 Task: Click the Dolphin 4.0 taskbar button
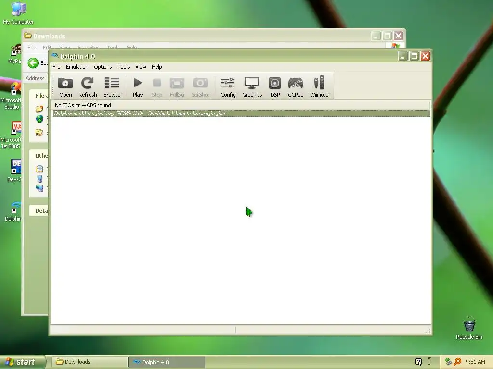pos(167,362)
